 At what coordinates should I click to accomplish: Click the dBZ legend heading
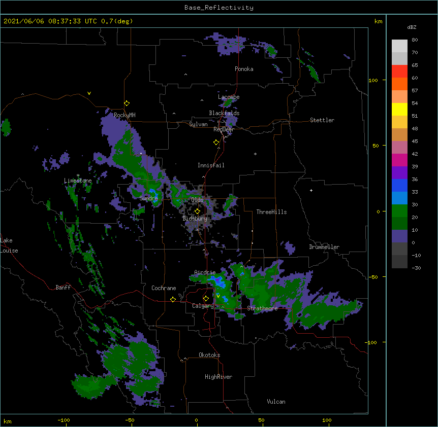point(412,27)
